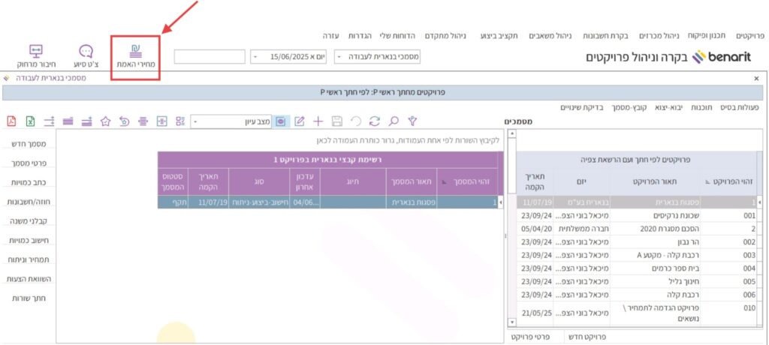Add a new record with plus icon
The height and width of the screenshot is (345, 769).
[x=318, y=121]
